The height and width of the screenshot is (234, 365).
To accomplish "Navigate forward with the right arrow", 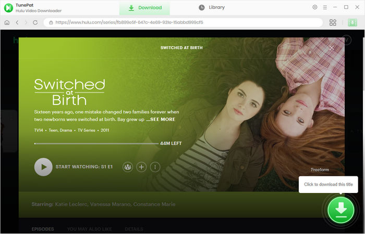I will 26,22.
